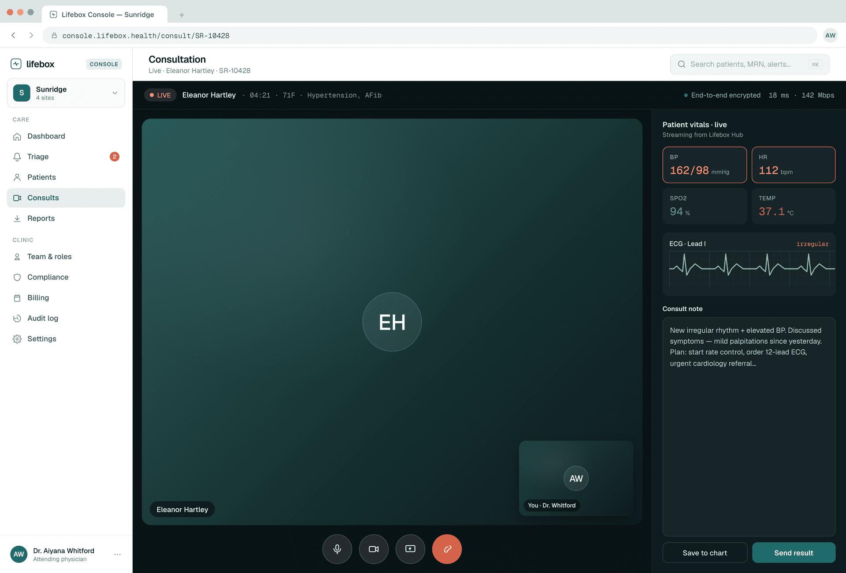Click the Team & roles icon
Screen dimensions: 846x573
point(17,257)
